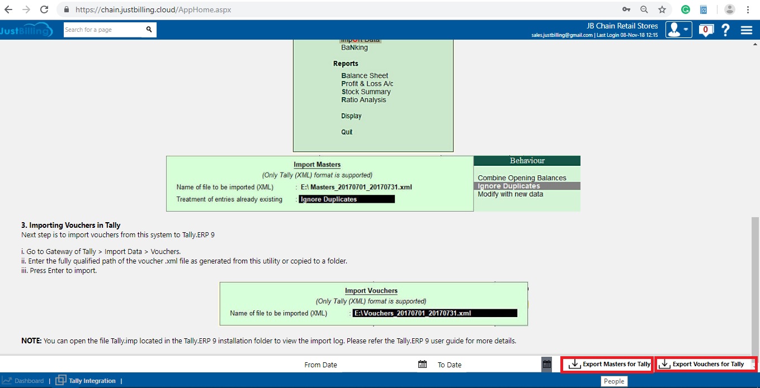The width and height of the screenshot is (760, 388).
Task: Click the search magnifier icon
Action: click(x=149, y=30)
